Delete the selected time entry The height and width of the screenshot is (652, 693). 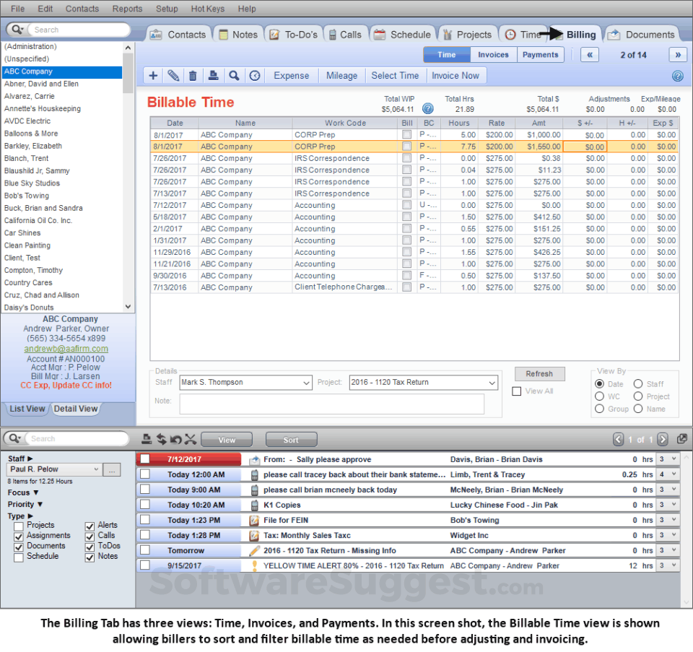pos(193,75)
